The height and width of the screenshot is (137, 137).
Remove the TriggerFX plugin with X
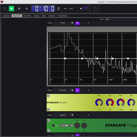click(x=88, y=115)
